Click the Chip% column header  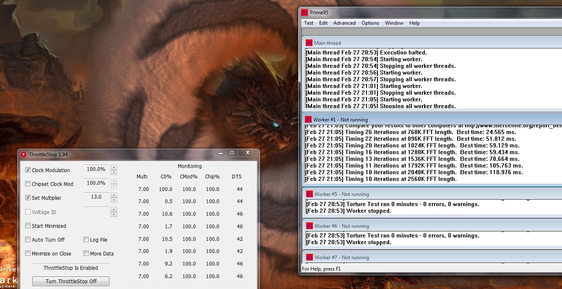[x=212, y=177]
